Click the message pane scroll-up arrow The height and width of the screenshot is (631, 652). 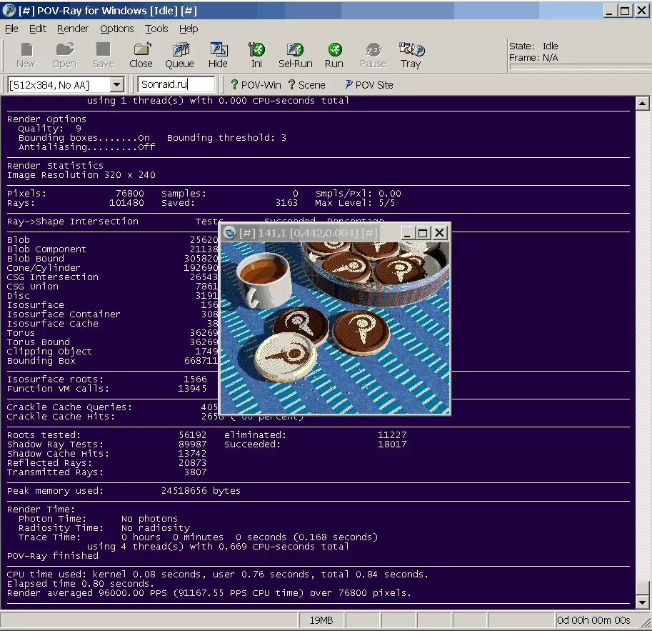[x=642, y=103]
